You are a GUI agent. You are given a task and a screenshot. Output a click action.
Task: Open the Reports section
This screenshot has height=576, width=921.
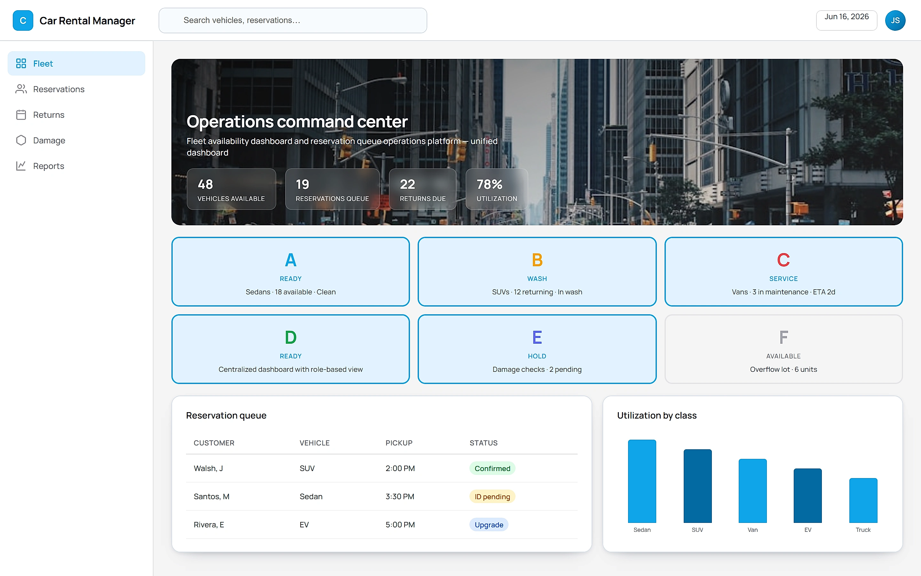pyautogui.click(x=76, y=166)
